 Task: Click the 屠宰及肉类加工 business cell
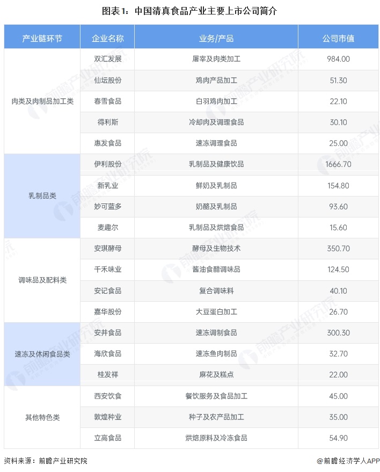click(216, 59)
